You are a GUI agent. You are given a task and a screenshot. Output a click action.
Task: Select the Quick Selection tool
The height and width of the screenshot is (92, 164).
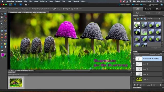pos(5,24)
